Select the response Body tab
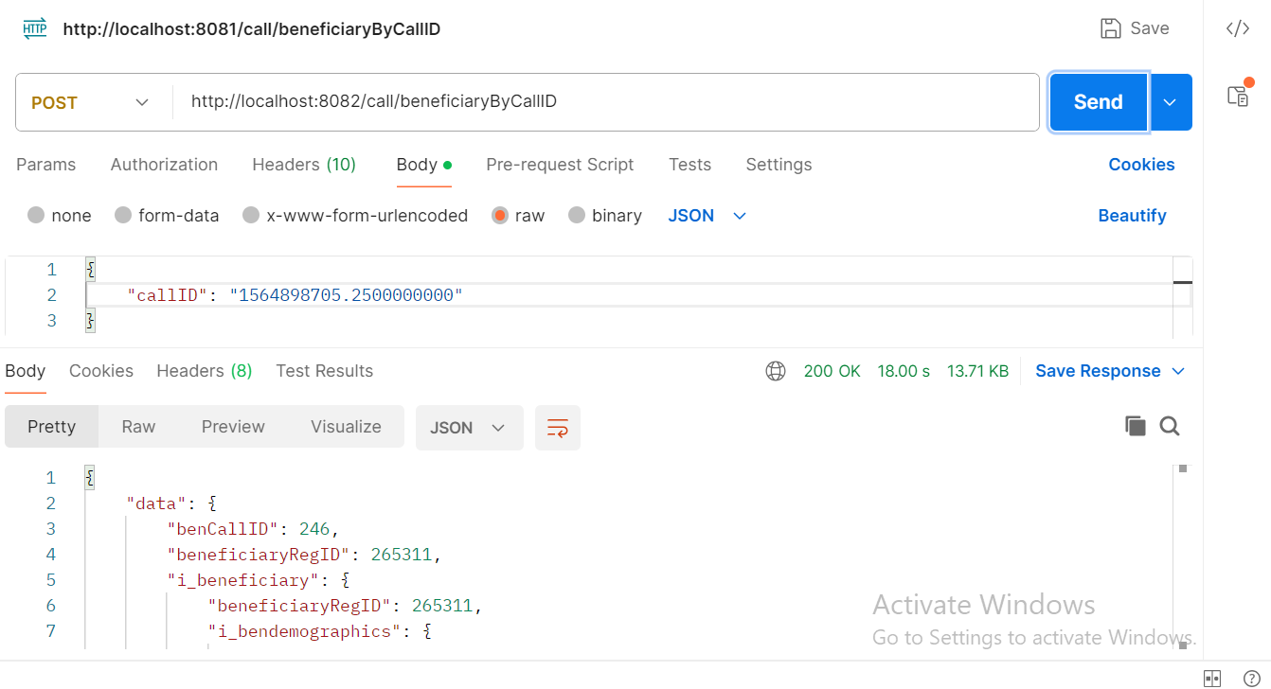 click(x=26, y=371)
